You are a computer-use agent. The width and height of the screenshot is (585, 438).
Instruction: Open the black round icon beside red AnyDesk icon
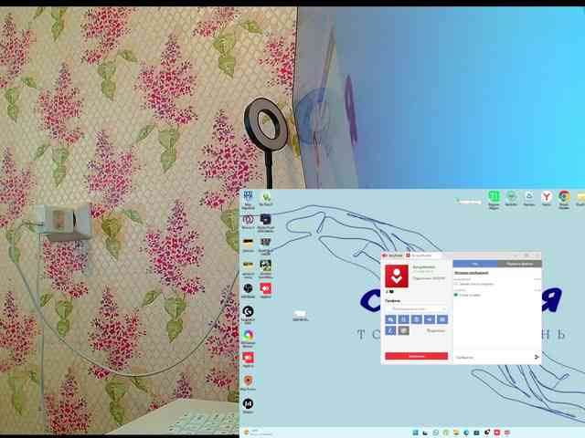point(248,290)
